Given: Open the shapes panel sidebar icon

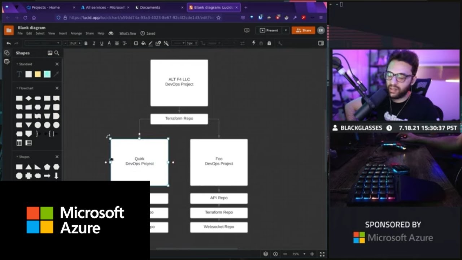Looking at the screenshot, I should tap(7, 53).
